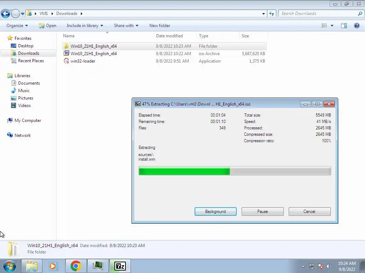This screenshot has height=273, width=365.
Task: Select the Win10_21H1_English_x64 iso Archive file
Action: [x=164, y=53]
